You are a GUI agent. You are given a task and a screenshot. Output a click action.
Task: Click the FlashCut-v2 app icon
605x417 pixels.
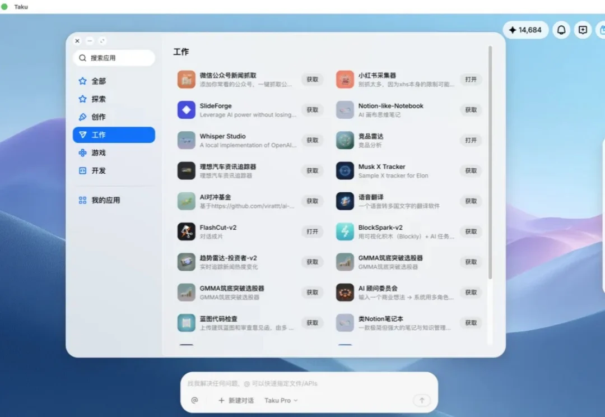(186, 231)
